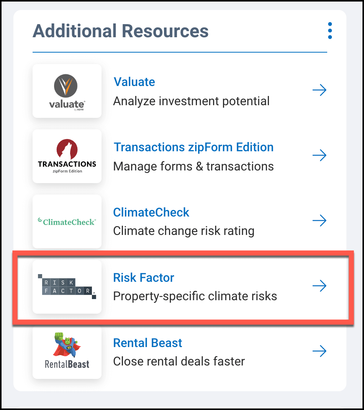Click the Risk Factor logo tile
364x410 pixels.
(67, 287)
